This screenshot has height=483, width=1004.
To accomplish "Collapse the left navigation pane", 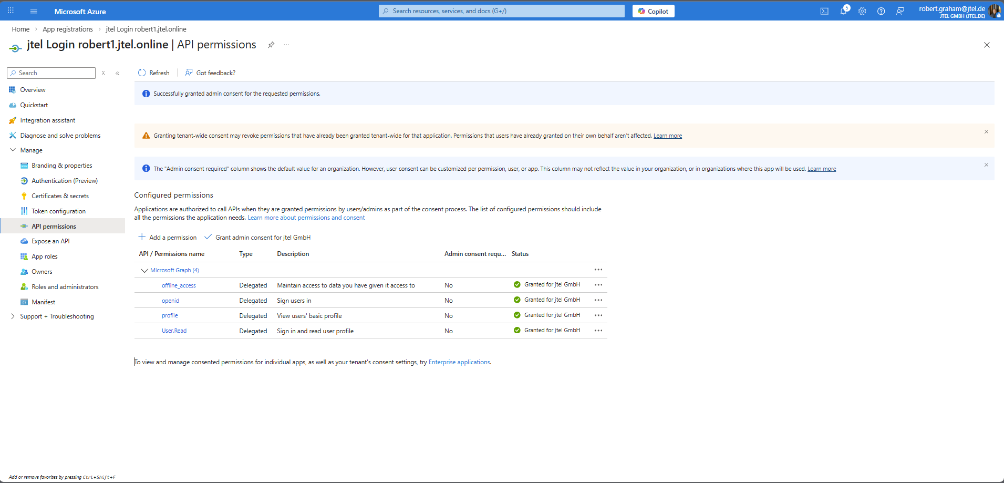I will pyautogui.click(x=118, y=73).
